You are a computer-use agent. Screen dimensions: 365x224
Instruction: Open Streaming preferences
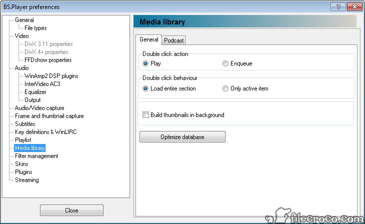point(27,180)
